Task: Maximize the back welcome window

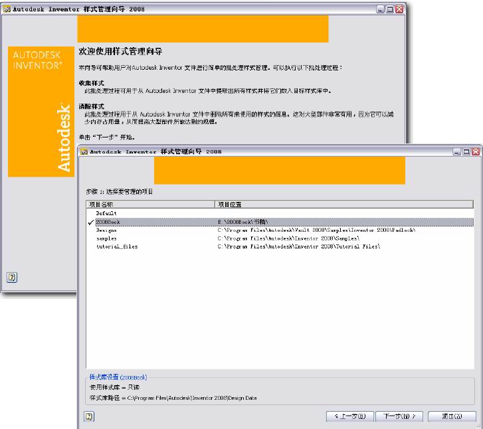Action: pyautogui.click(x=390, y=9)
